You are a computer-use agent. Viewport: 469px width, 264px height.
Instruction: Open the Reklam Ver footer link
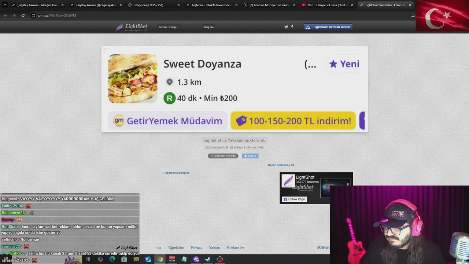pos(236,247)
